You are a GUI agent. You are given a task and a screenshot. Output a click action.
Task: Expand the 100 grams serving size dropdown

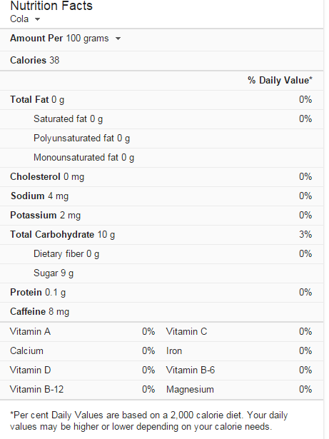(118, 39)
